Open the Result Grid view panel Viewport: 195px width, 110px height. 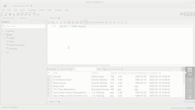[190, 72]
